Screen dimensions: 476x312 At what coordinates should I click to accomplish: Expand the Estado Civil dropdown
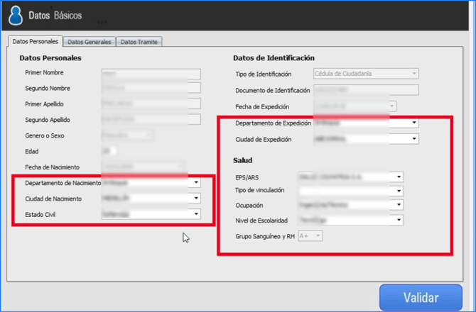point(196,214)
